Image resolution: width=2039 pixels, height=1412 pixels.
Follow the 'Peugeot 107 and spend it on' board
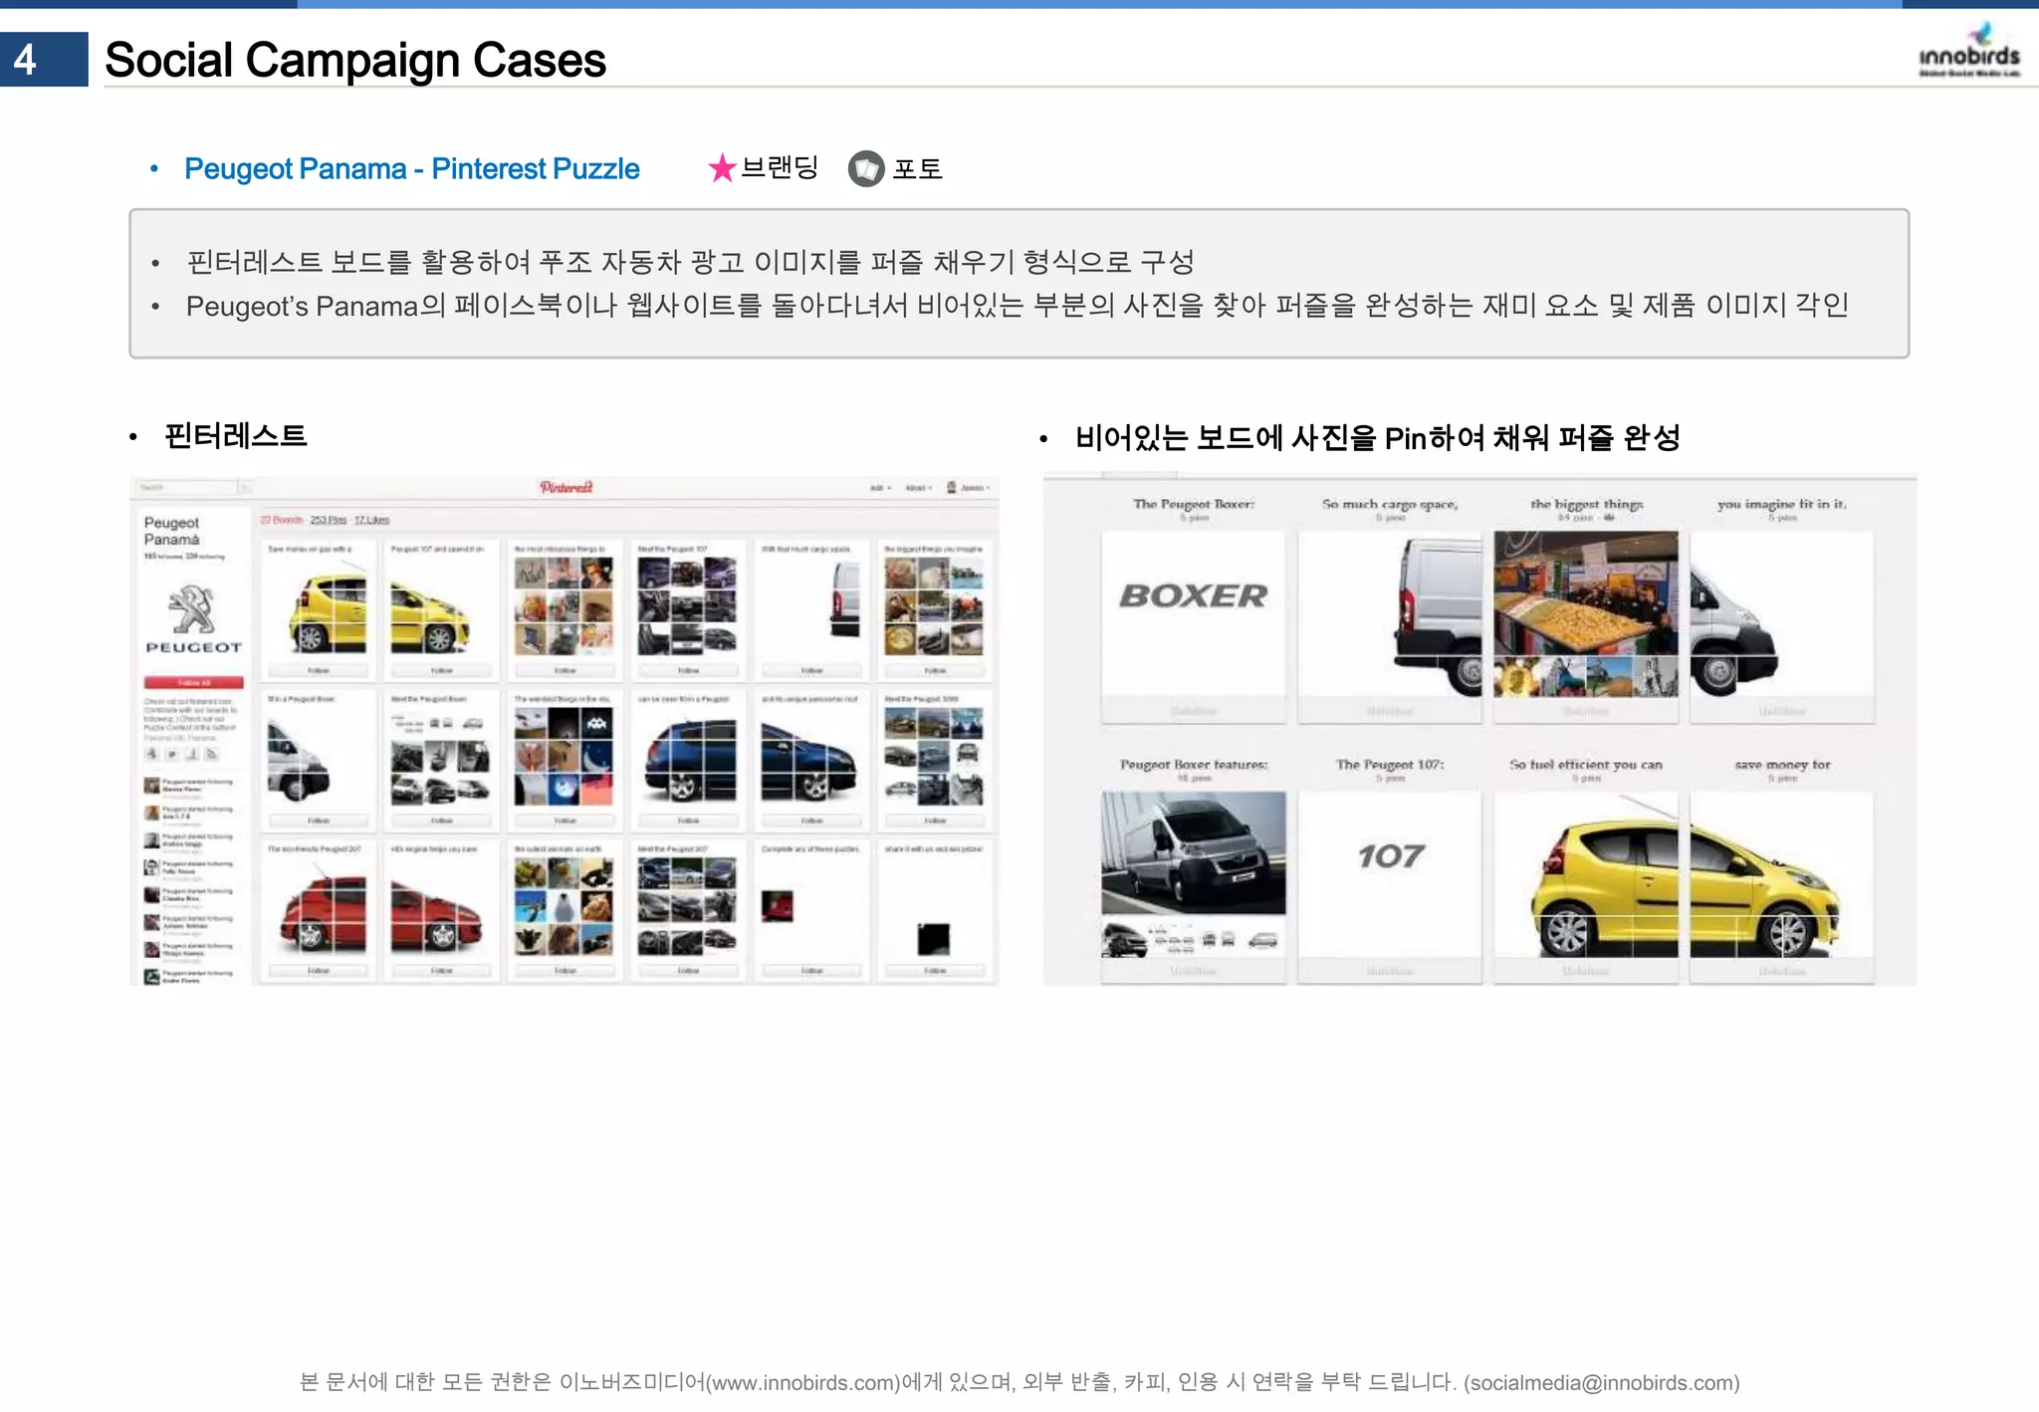(441, 670)
